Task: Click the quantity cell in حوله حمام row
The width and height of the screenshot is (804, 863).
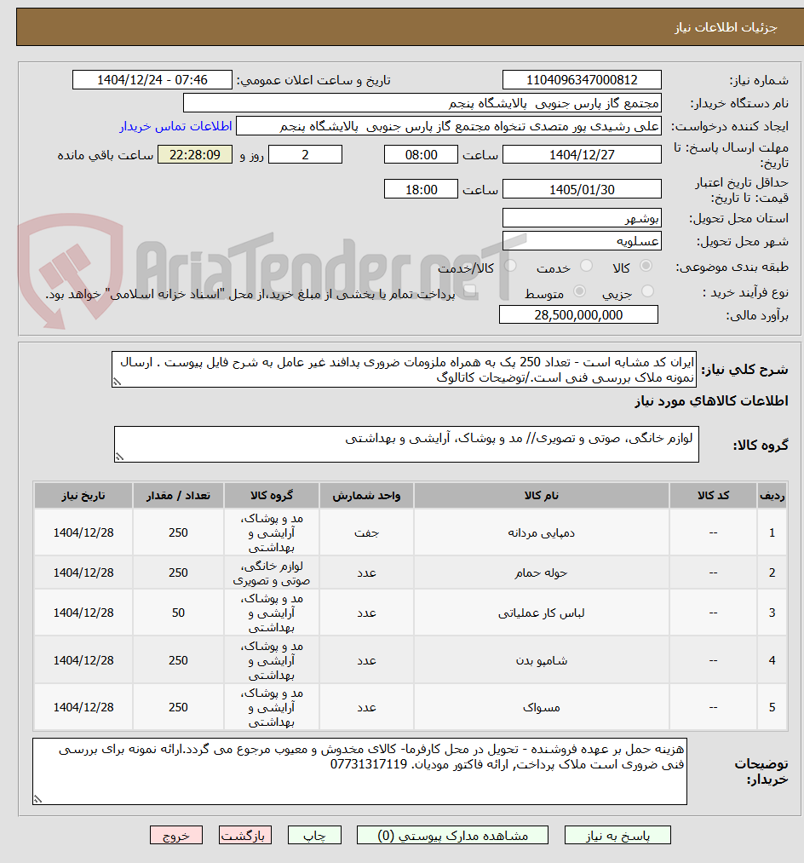Action: [x=178, y=573]
